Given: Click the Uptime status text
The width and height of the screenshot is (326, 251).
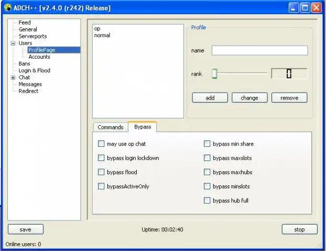Looking at the screenshot, I should 162,230.
